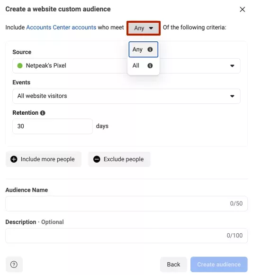Open the Retention info tooltip icon
The height and width of the screenshot is (275, 253).
[43, 113]
